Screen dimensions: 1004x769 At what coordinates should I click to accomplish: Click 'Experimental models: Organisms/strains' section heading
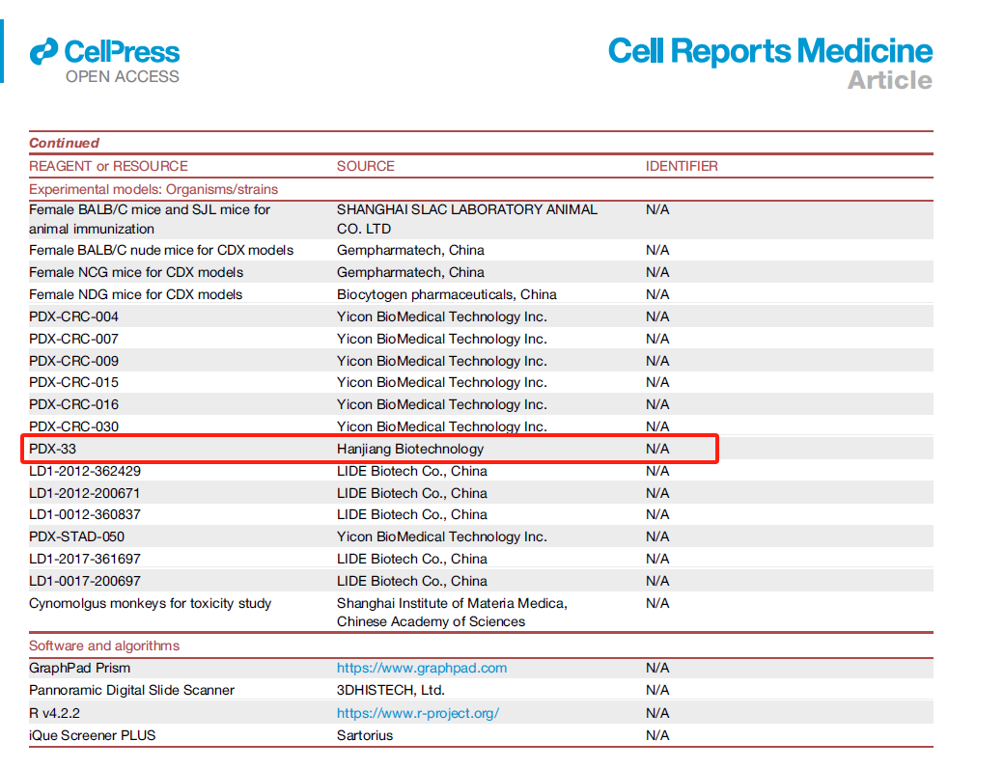[x=153, y=189]
